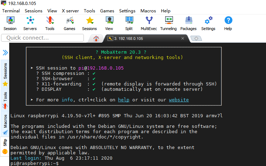This screenshot has height=166, width=266.
Task: Select the X11-forwarding status line
Action: pyautogui.click(x=126, y=84)
